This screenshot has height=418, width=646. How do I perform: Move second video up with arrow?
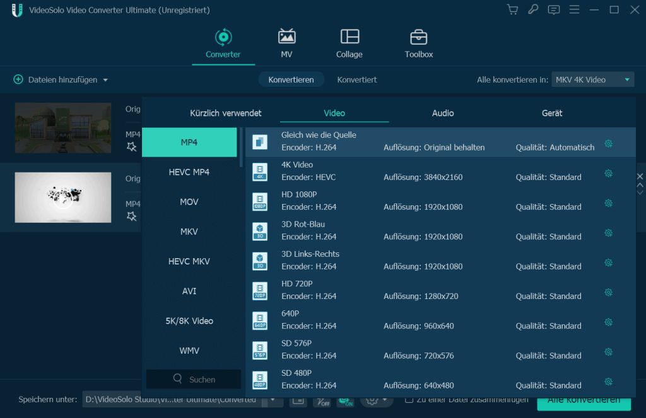point(640,185)
